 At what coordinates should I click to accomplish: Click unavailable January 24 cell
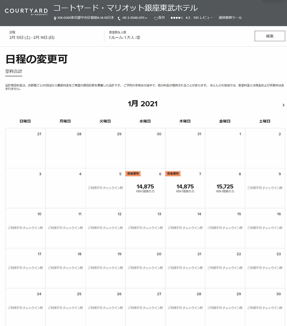[x=25, y=307]
